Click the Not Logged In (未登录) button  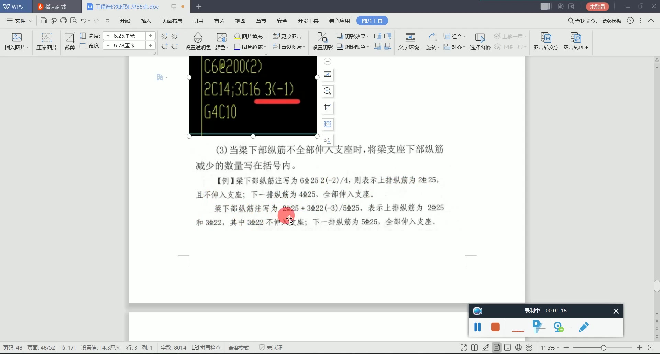tap(597, 7)
